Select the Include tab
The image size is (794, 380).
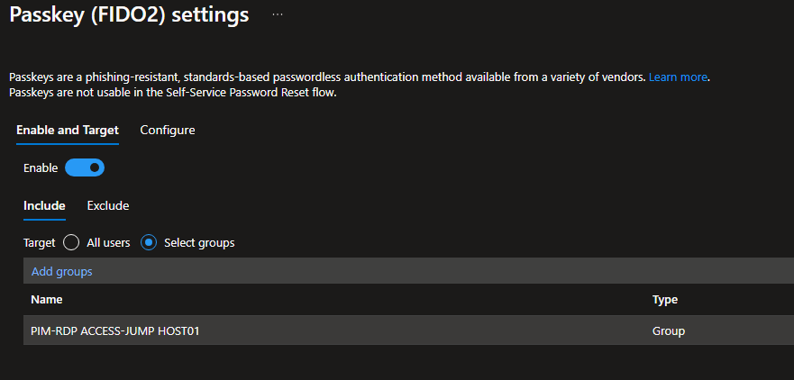44,206
